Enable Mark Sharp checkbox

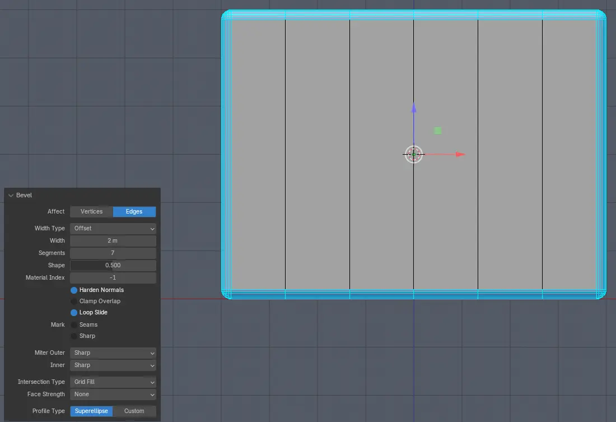coord(74,336)
